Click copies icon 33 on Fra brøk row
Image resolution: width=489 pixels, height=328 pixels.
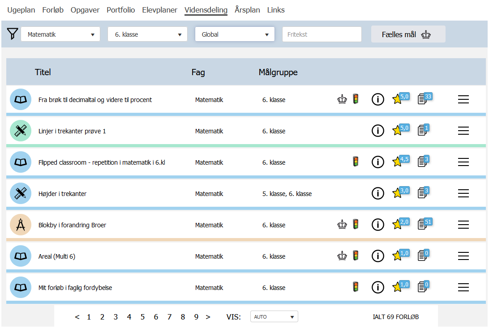point(425,98)
